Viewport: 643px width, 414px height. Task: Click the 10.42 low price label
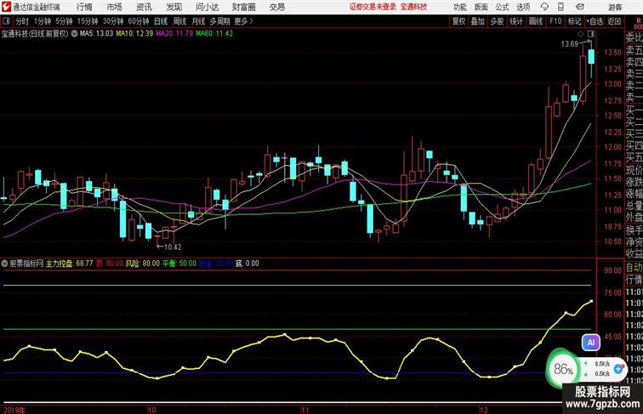tap(172, 247)
